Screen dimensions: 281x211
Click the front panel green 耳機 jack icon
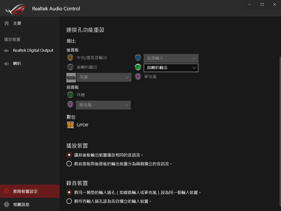pos(70,95)
